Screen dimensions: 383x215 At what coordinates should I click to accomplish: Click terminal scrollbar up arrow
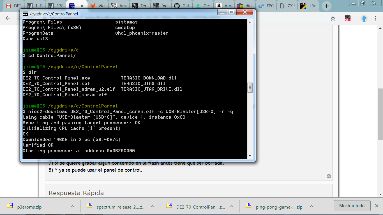[250, 22]
